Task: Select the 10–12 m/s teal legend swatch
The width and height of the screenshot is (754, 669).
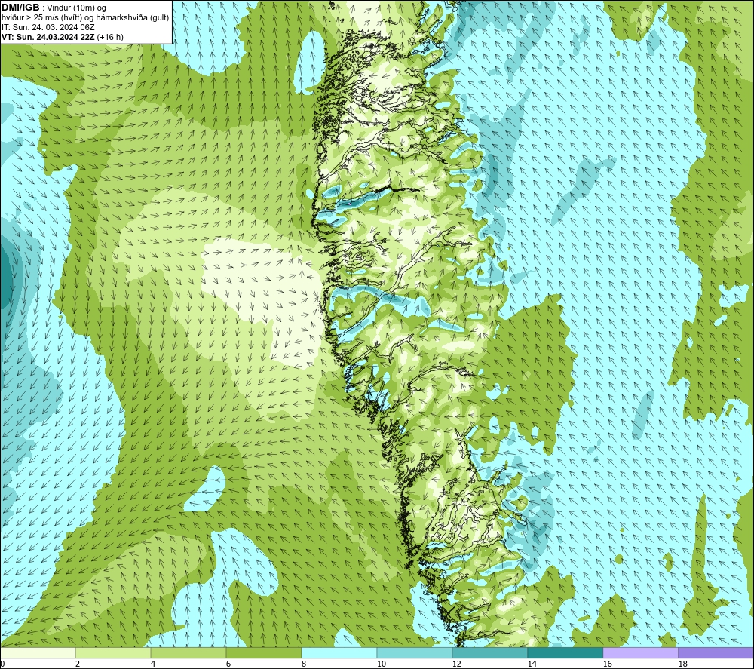Action: [x=415, y=652]
